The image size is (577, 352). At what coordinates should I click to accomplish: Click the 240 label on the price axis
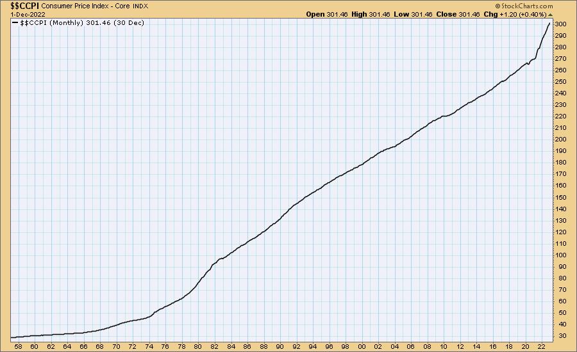pyautogui.click(x=561, y=93)
